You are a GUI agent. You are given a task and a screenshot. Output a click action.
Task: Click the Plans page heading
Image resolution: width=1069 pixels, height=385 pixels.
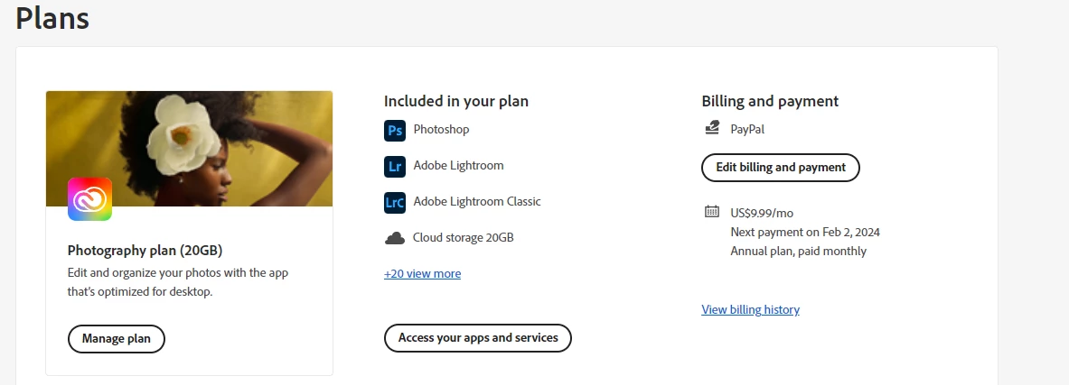tap(52, 18)
